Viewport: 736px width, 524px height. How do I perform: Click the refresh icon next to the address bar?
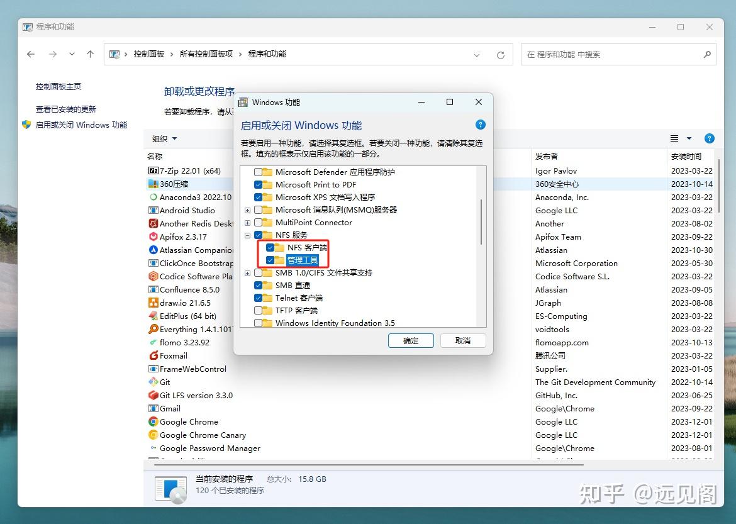pyautogui.click(x=501, y=55)
